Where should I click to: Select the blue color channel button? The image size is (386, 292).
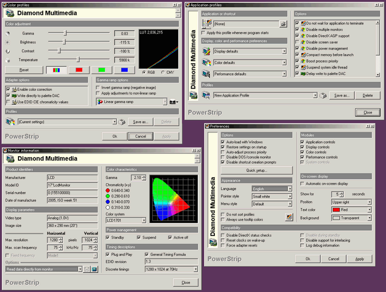[x=124, y=70]
